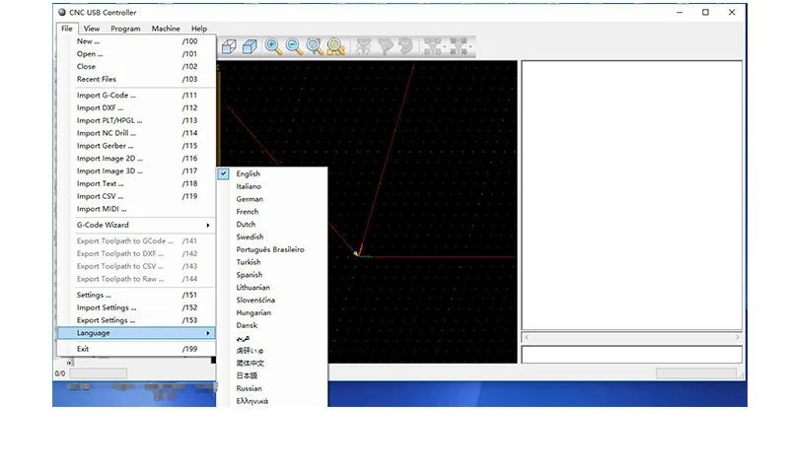Select Close in the File menu
789x475 pixels.
[136, 66]
